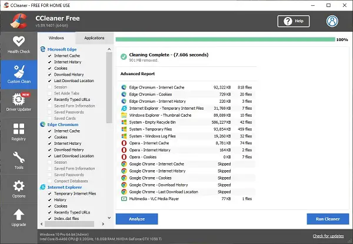353x244 pixels.
Task: Click the Upgrade arrow icon
Action: (19, 215)
